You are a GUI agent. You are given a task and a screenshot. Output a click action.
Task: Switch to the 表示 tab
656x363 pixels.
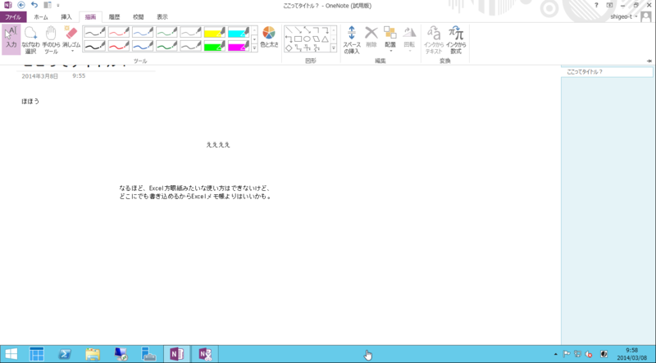click(x=162, y=17)
